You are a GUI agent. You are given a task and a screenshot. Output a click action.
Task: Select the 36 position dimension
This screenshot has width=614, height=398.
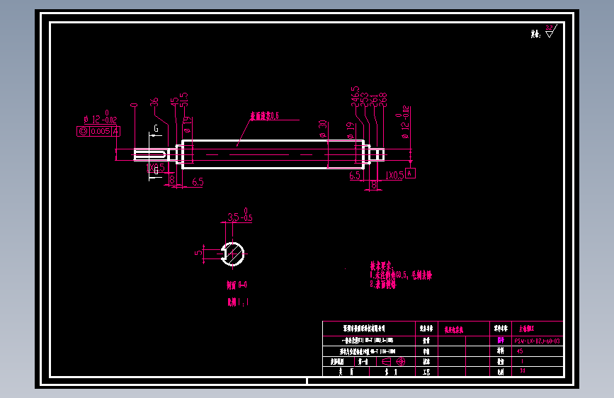154,102
